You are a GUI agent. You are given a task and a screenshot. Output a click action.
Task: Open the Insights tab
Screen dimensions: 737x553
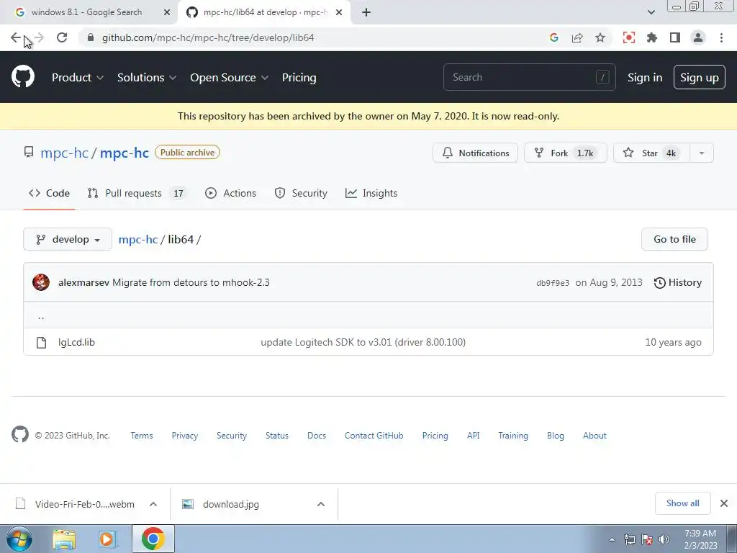pyautogui.click(x=371, y=193)
